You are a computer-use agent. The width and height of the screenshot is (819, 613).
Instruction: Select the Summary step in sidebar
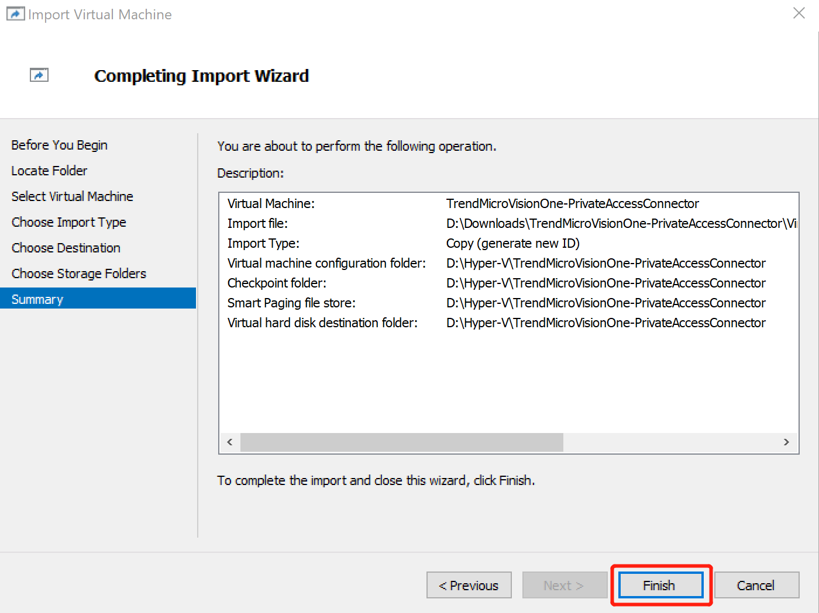click(x=37, y=299)
